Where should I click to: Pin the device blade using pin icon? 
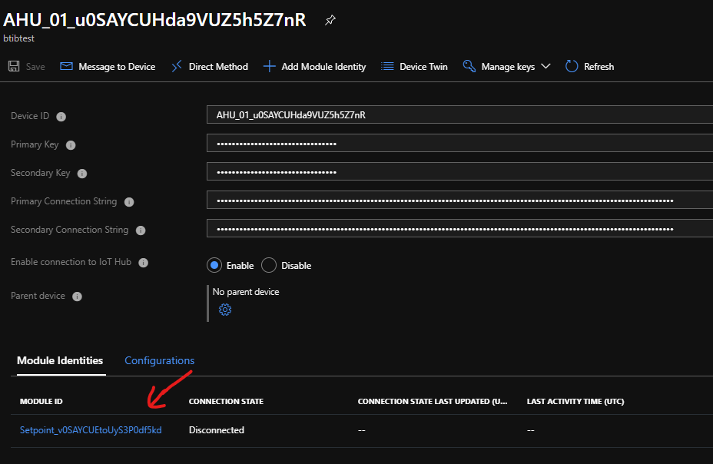point(330,21)
